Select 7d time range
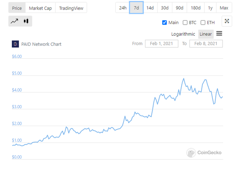236x176 pixels. pos(136,8)
